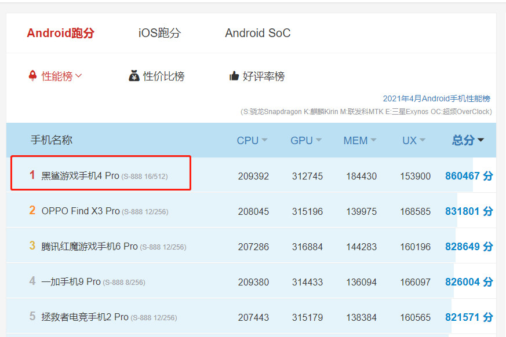Click CPU score 207443

click(253, 318)
